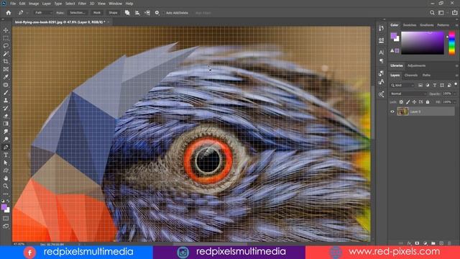Toggle Auto Add/Delete checkbox
Image resolution: width=460 pixels, height=259 pixels.
tap(163, 13)
